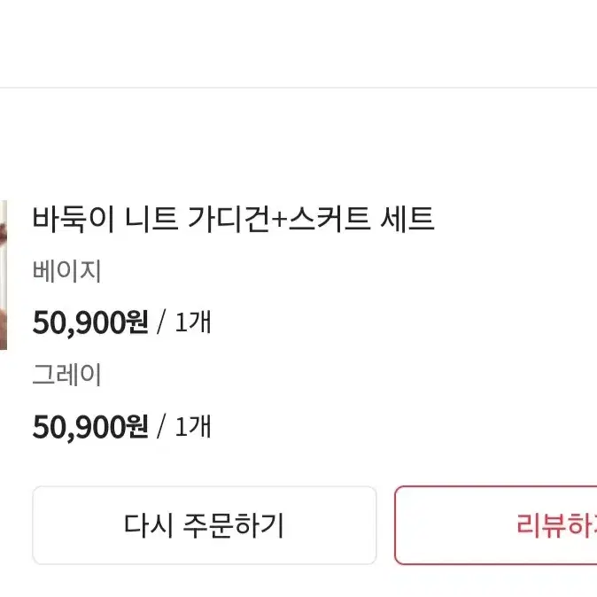Click the 다시 text inside reorder button
597x597 pixels.
pos(149,525)
